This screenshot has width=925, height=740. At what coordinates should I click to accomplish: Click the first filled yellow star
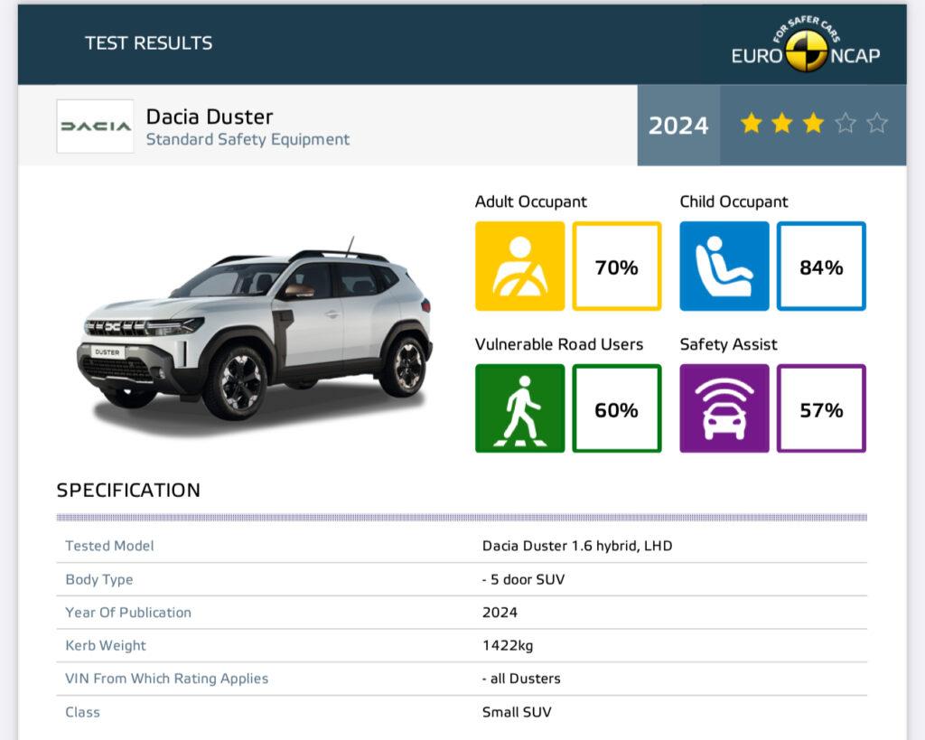[751, 124]
